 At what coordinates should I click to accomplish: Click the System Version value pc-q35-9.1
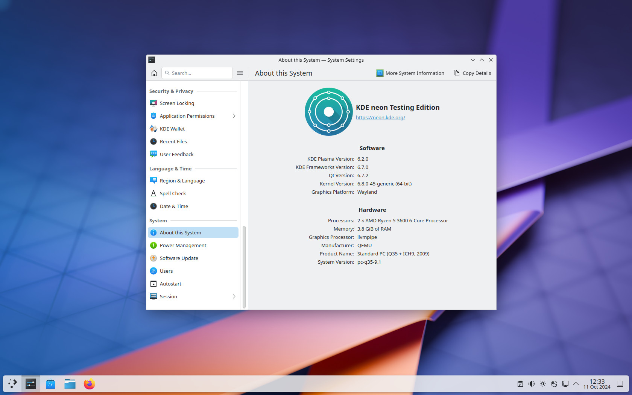coord(369,262)
